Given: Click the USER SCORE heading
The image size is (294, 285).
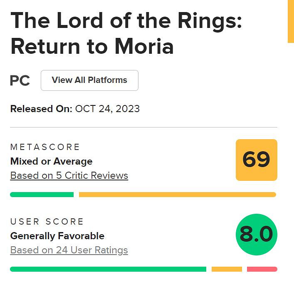Looking at the screenshot, I should coord(47,222).
